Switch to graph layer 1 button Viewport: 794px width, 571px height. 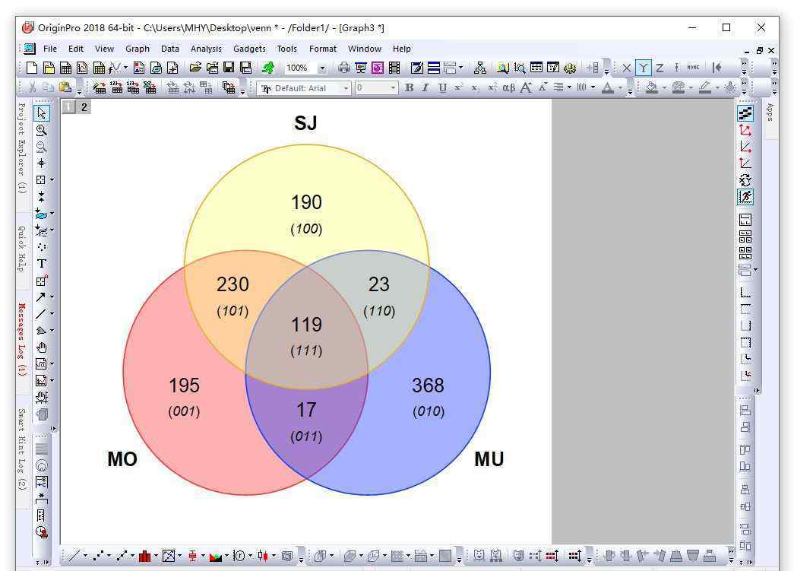click(x=68, y=107)
